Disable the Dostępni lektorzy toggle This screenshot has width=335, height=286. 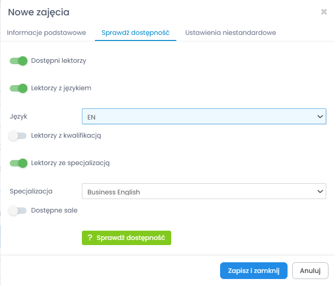tap(19, 60)
